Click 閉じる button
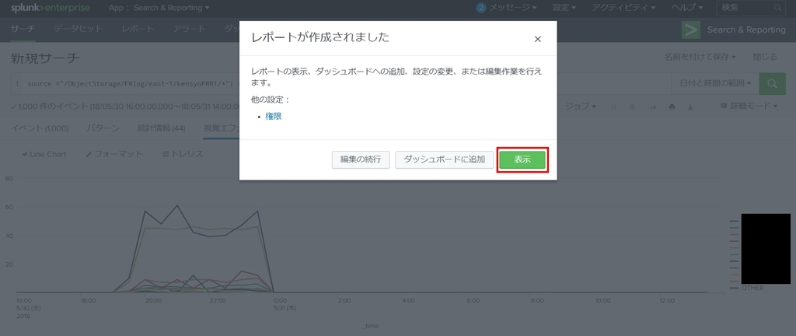The height and width of the screenshot is (336, 796). pos(765,57)
